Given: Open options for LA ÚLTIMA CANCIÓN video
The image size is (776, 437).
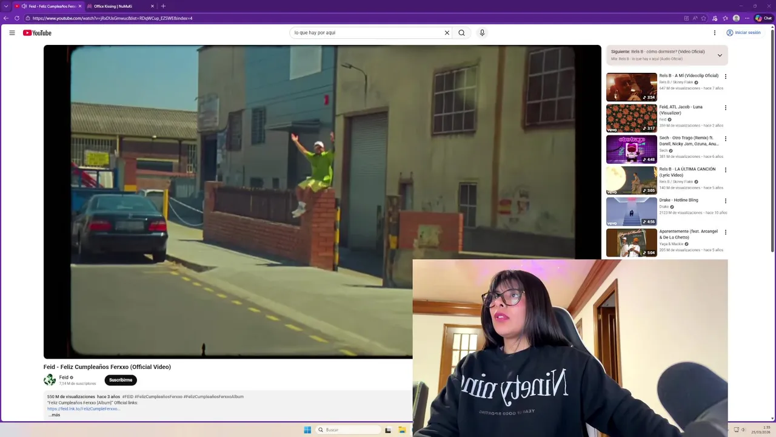Looking at the screenshot, I should [x=726, y=170].
